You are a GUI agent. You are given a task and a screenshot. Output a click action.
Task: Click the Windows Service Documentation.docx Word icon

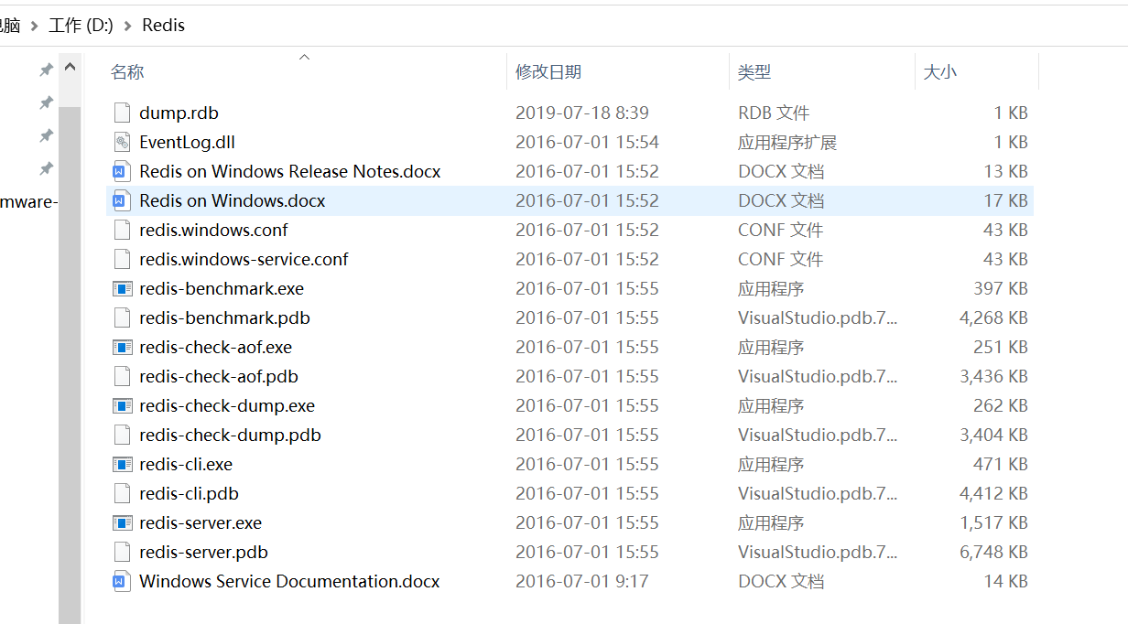pos(122,581)
